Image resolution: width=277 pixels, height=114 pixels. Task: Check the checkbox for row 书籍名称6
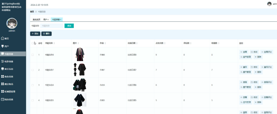(32, 85)
